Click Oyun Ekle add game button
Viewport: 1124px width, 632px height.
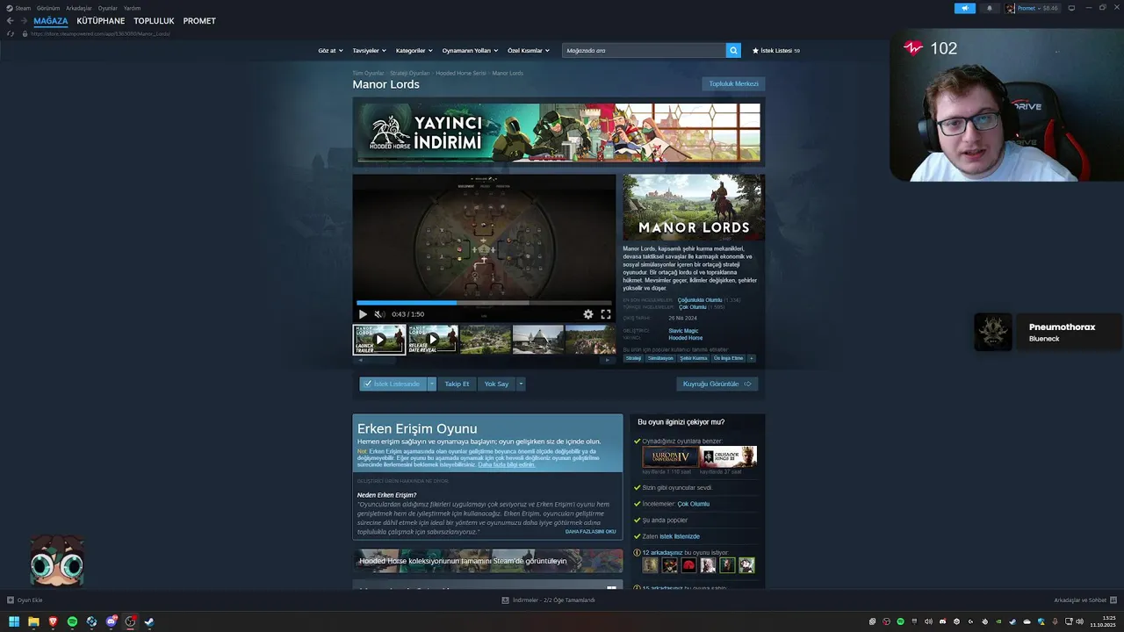coord(25,600)
